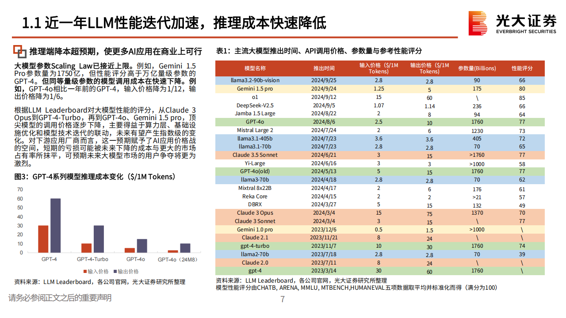Click the 参数量(Billions) column header

click(477, 68)
